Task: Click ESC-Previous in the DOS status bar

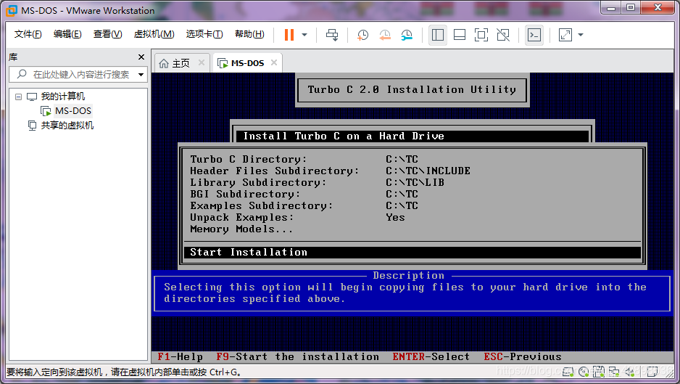Action: coord(523,357)
